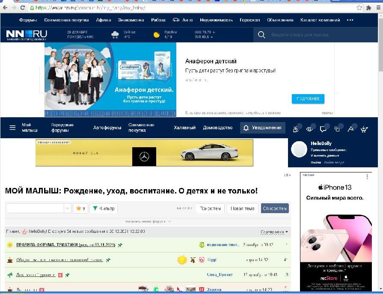Expand the combo box arrow beside Фильтр
Screen dimensions: 383x294
click(x=68, y=208)
